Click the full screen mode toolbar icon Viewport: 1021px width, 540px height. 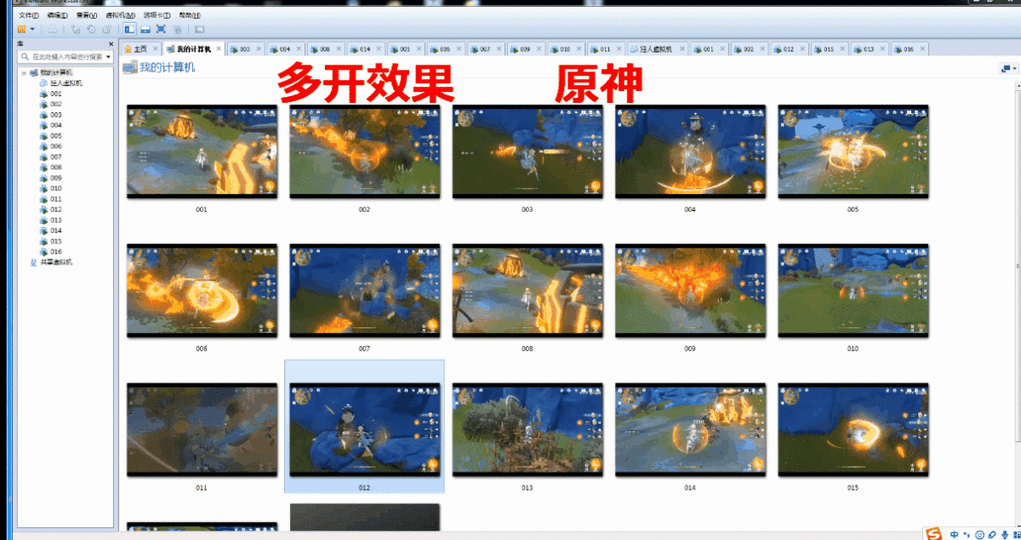[x=161, y=29]
